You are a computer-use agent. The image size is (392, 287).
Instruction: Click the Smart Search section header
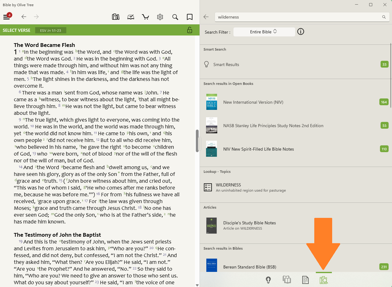click(215, 49)
